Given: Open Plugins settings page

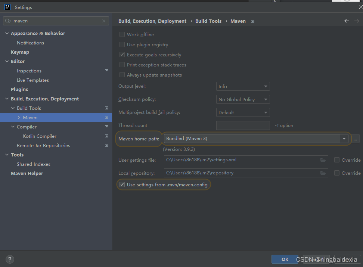Looking at the screenshot, I should (19, 89).
